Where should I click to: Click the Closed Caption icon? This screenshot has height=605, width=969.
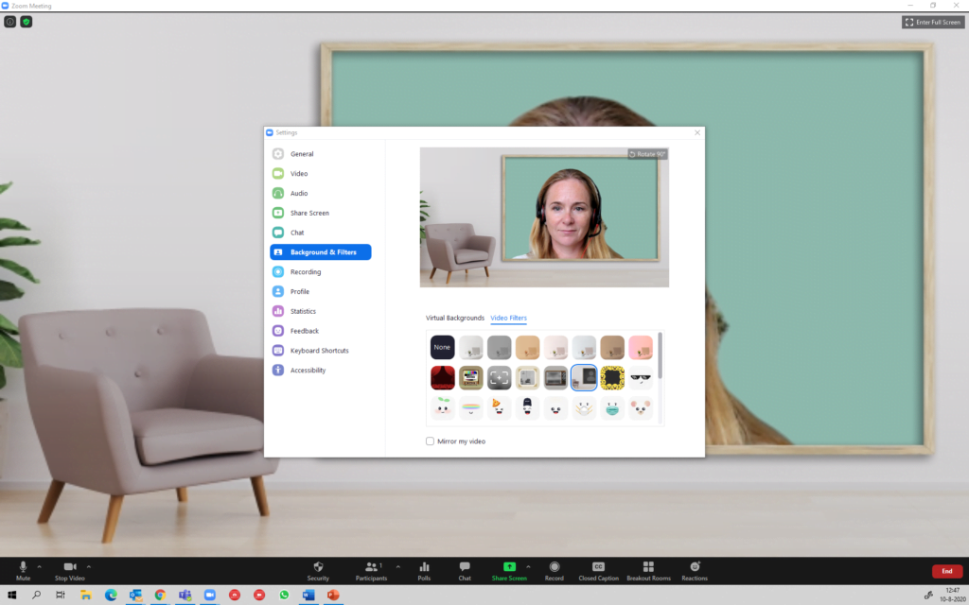[598, 566]
